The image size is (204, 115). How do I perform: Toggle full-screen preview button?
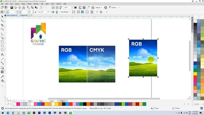75,8
